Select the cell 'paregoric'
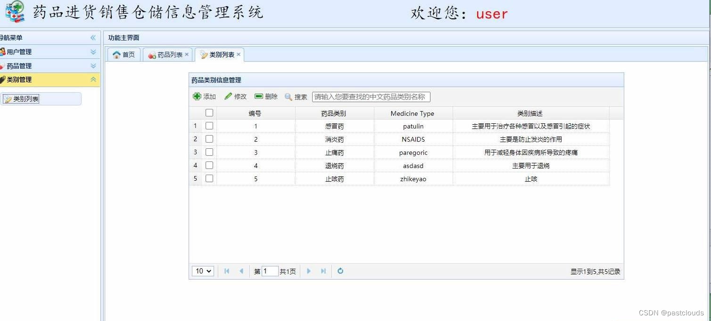 [413, 152]
